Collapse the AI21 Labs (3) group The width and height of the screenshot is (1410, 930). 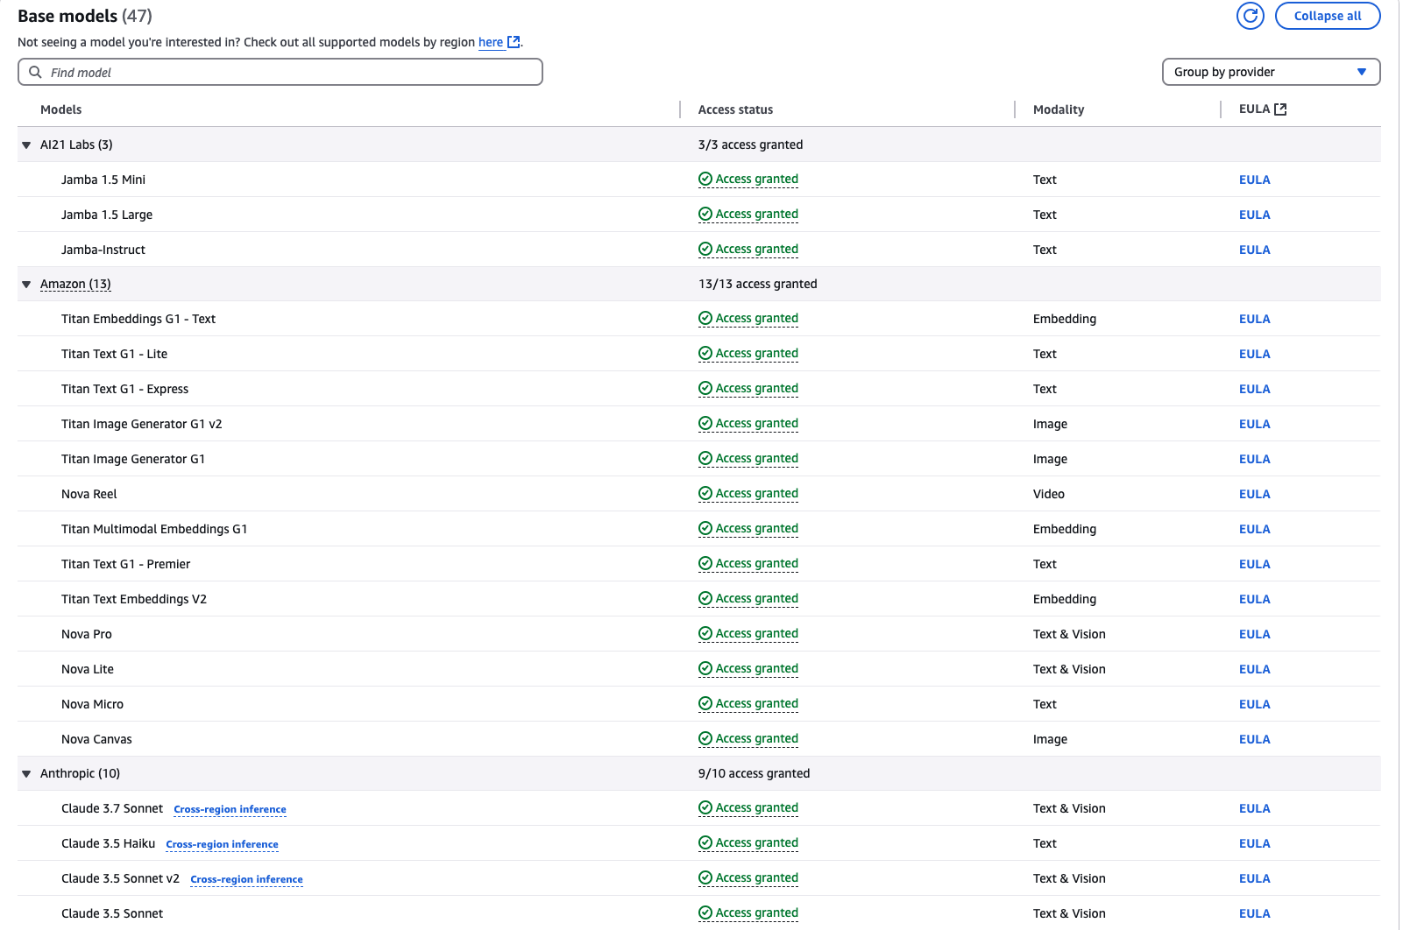(26, 145)
